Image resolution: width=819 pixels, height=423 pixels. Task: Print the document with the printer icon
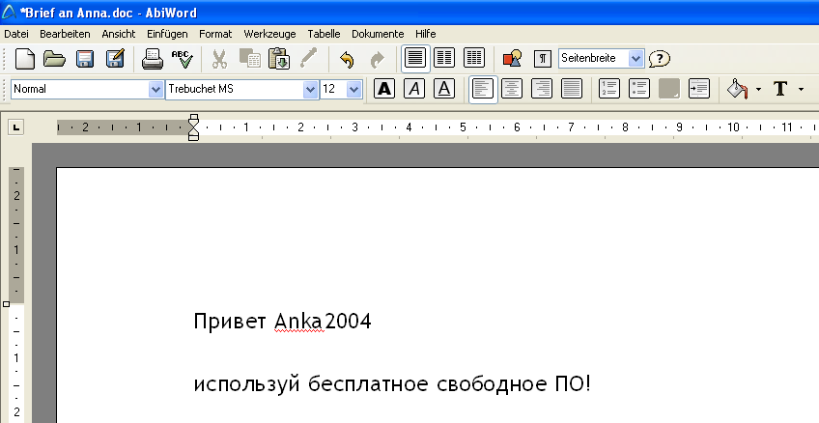point(153,59)
